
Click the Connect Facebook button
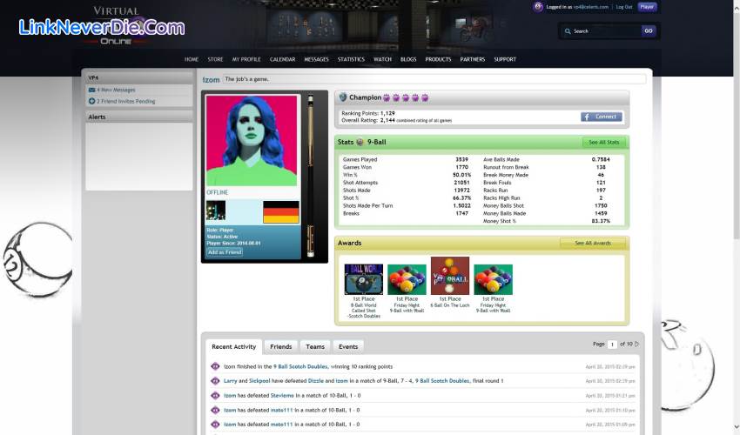click(x=602, y=117)
